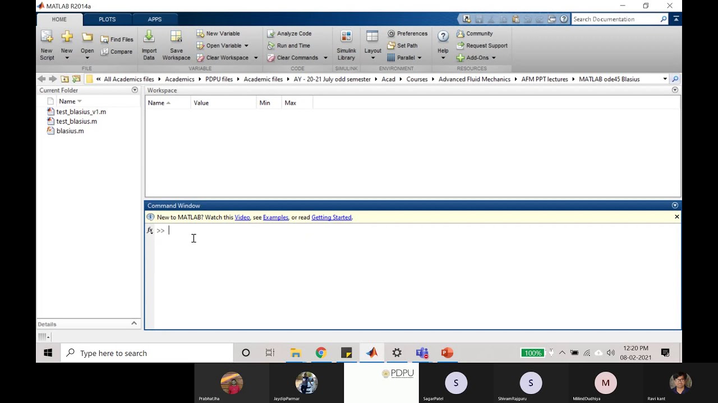Screen dimensions: 718x403
Task: Select blasius.m file
Action: 70,131
